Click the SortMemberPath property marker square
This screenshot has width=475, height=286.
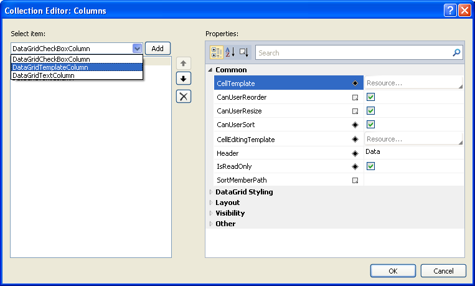pos(355,180)
